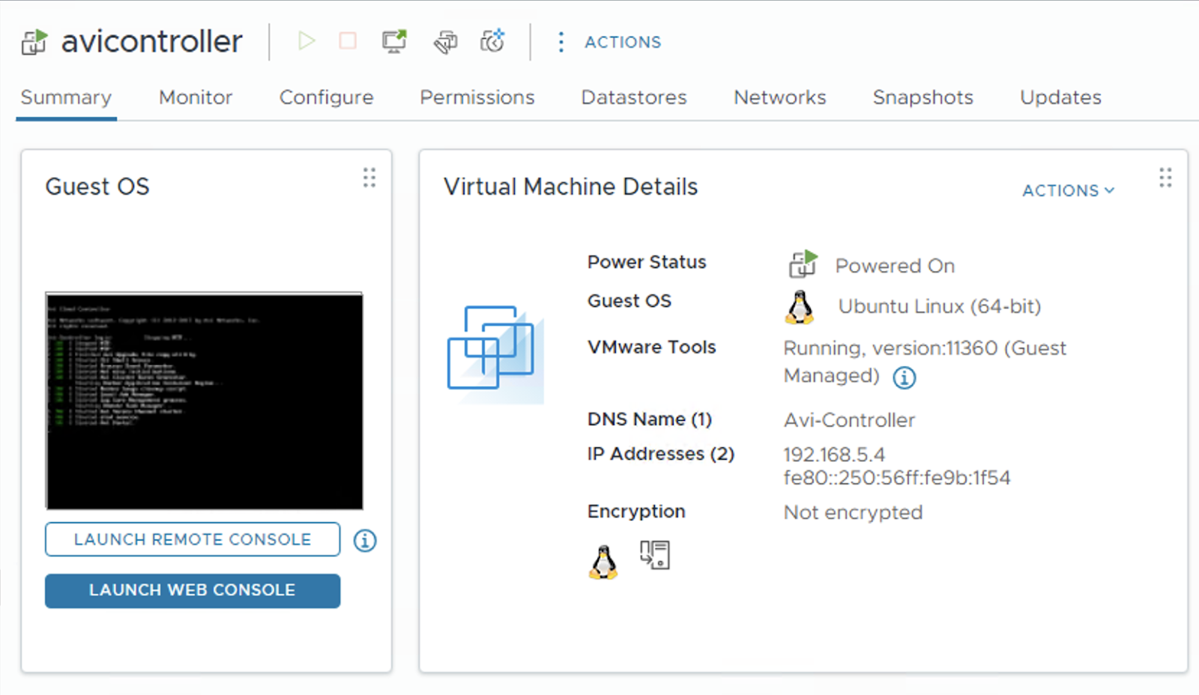Click the DNS Name (1) label
1199x695 pixels.
point(650,419)
